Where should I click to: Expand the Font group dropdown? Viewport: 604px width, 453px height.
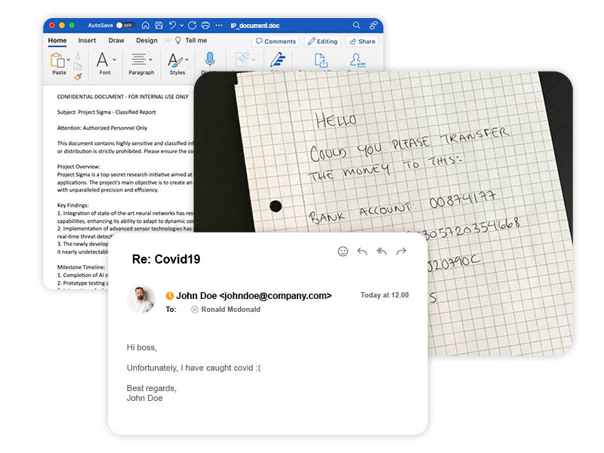click(115, 59)
